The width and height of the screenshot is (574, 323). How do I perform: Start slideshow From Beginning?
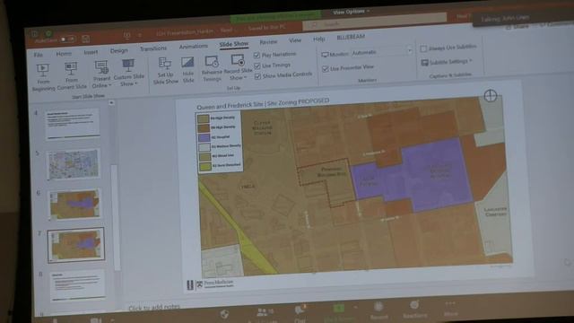43,77
